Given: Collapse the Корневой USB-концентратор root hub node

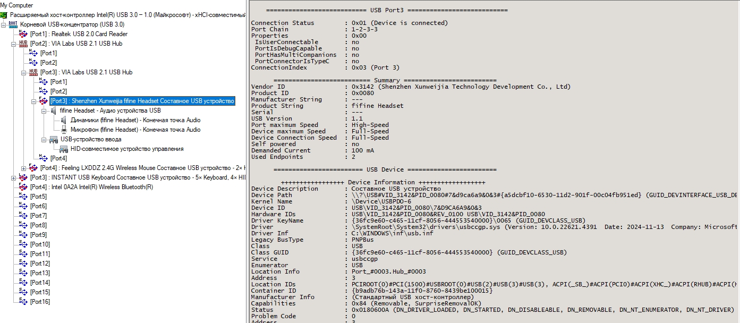Looking at the screenshot, I should tap(4, 24).
